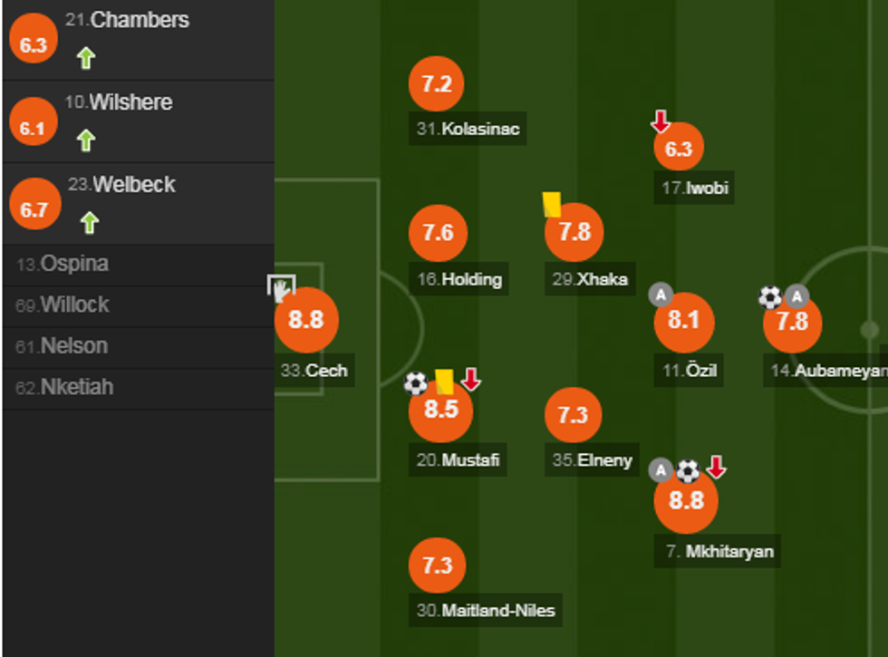This screenshot has width=888, height=657.
Task: Click the green sub-on arrow under Wilshere
Action: pyautogui.click(x=85, y=140)
